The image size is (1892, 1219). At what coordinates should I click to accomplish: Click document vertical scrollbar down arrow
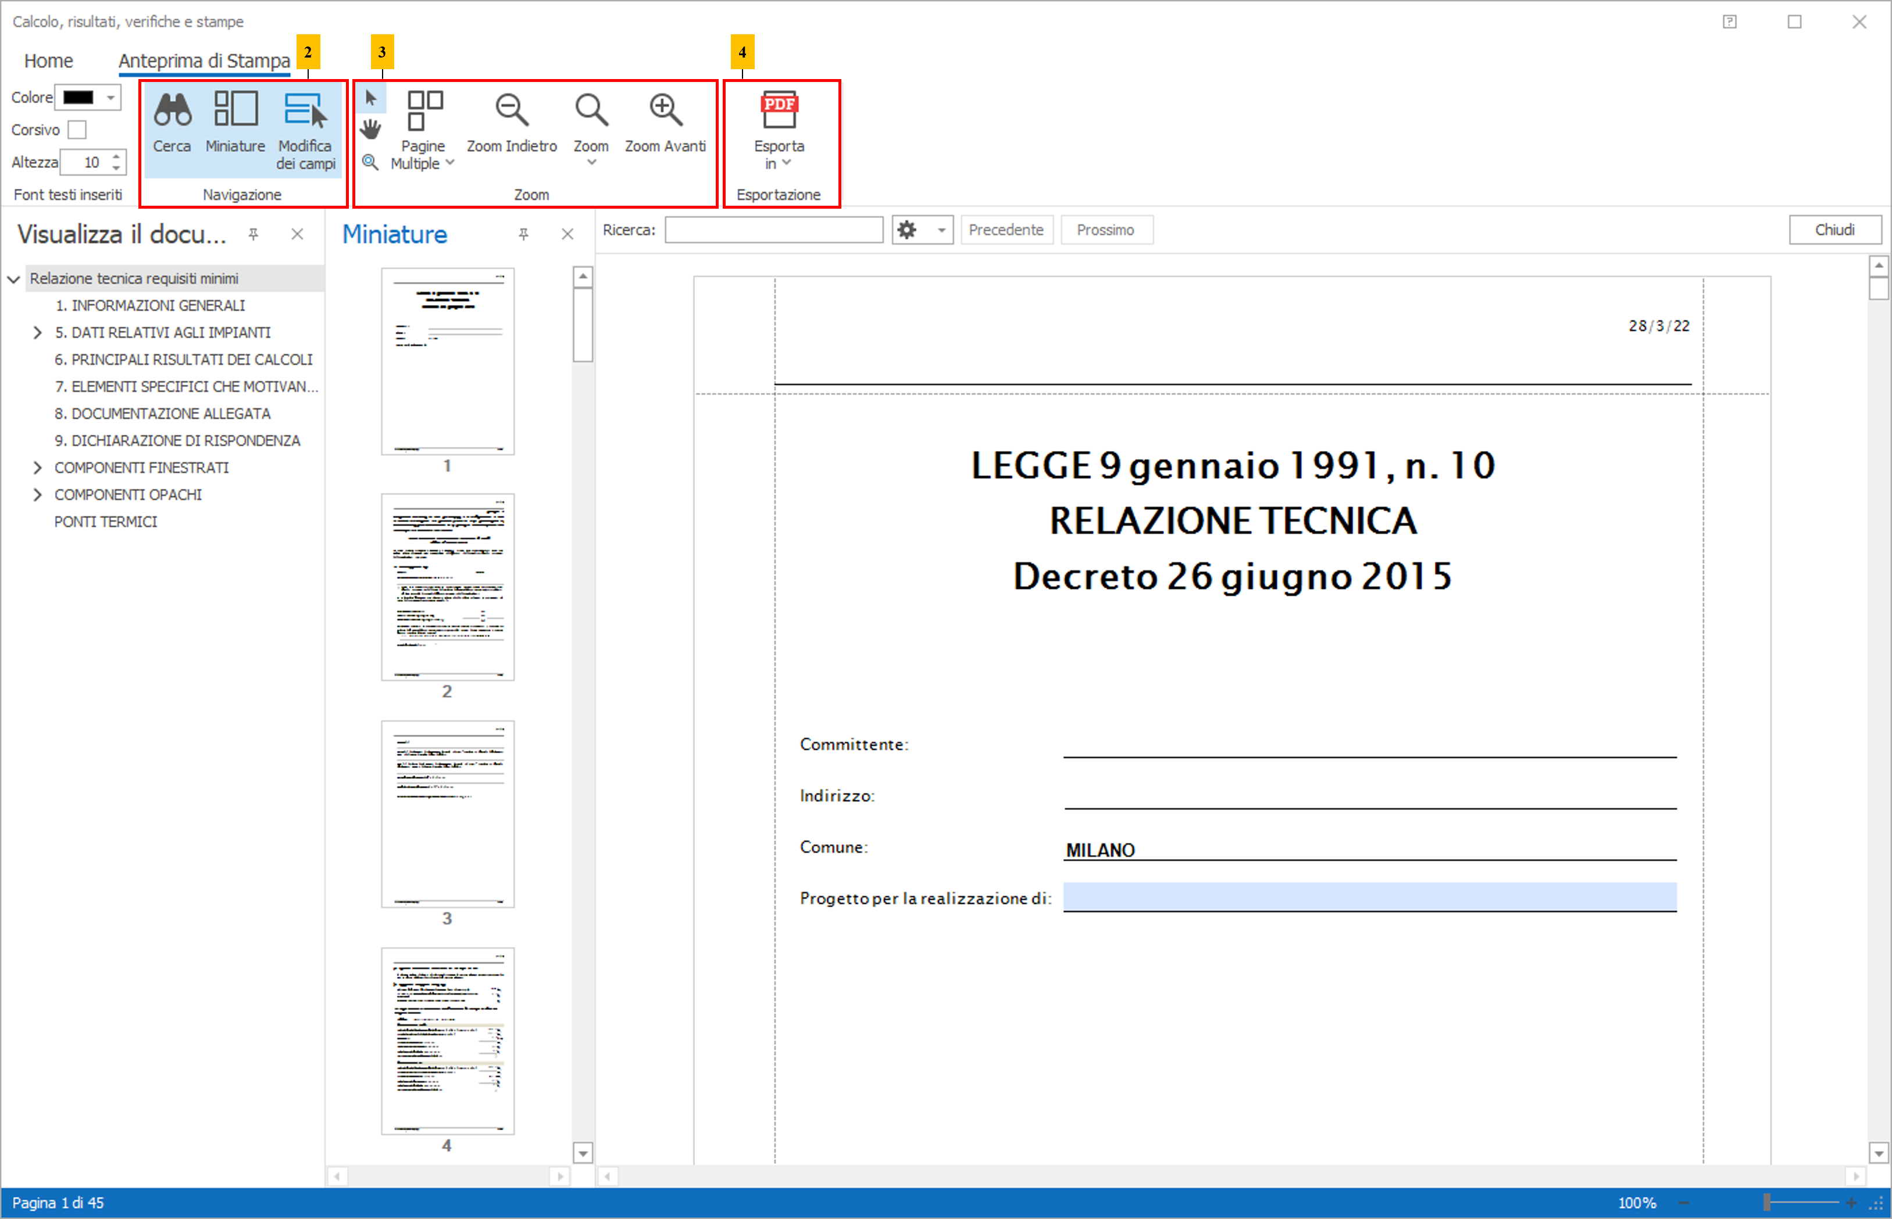(1879, 1153)
